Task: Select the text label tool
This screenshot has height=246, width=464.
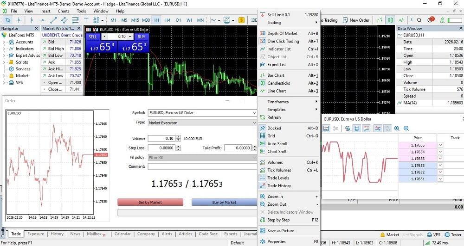Action: pos(86,20)
